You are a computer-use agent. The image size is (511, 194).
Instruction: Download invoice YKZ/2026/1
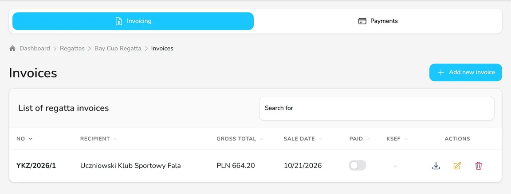[x=436, y=166]
